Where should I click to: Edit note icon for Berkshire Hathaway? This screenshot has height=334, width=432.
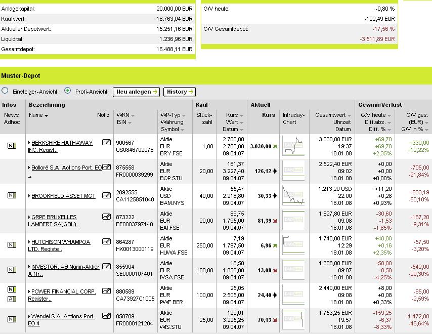click(x=106, y=142)
